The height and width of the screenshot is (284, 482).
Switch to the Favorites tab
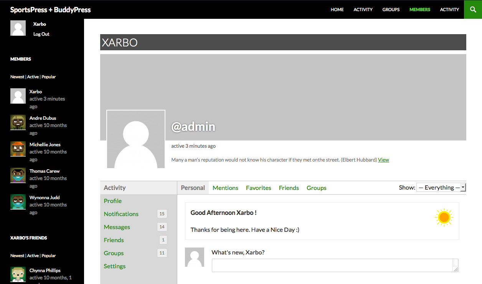(258, 188)
